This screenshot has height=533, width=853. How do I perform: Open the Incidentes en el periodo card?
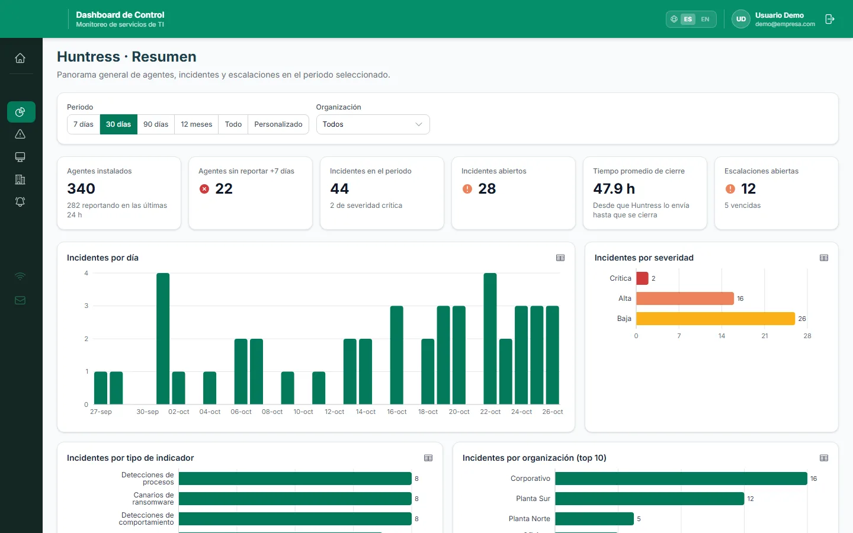point(382,193)
